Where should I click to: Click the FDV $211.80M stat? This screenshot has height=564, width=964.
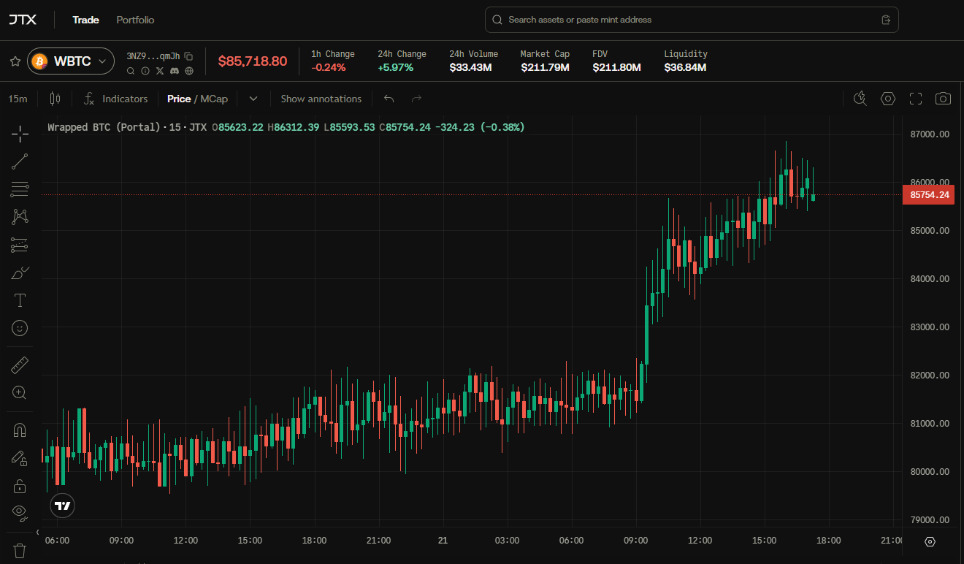coord(616,61)
